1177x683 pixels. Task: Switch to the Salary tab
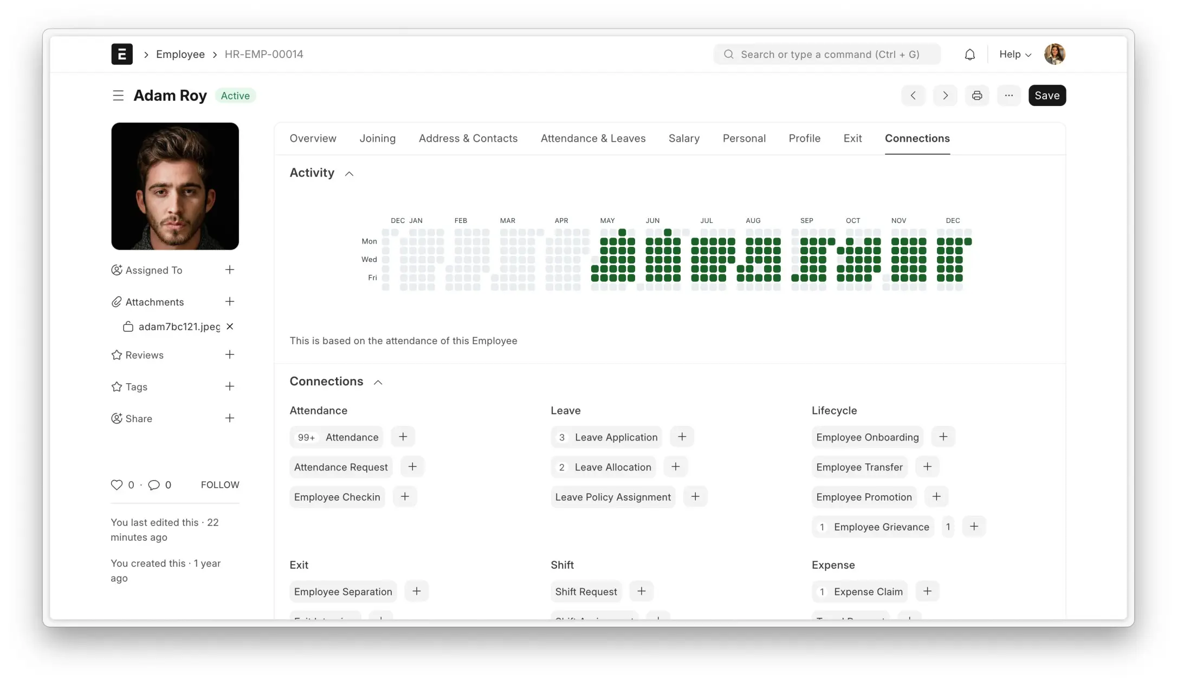coord(683,139)
